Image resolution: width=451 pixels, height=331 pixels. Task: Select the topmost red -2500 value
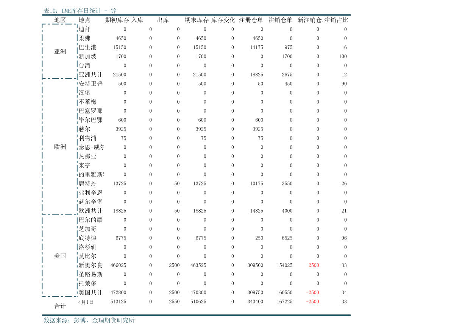(312, 265)
